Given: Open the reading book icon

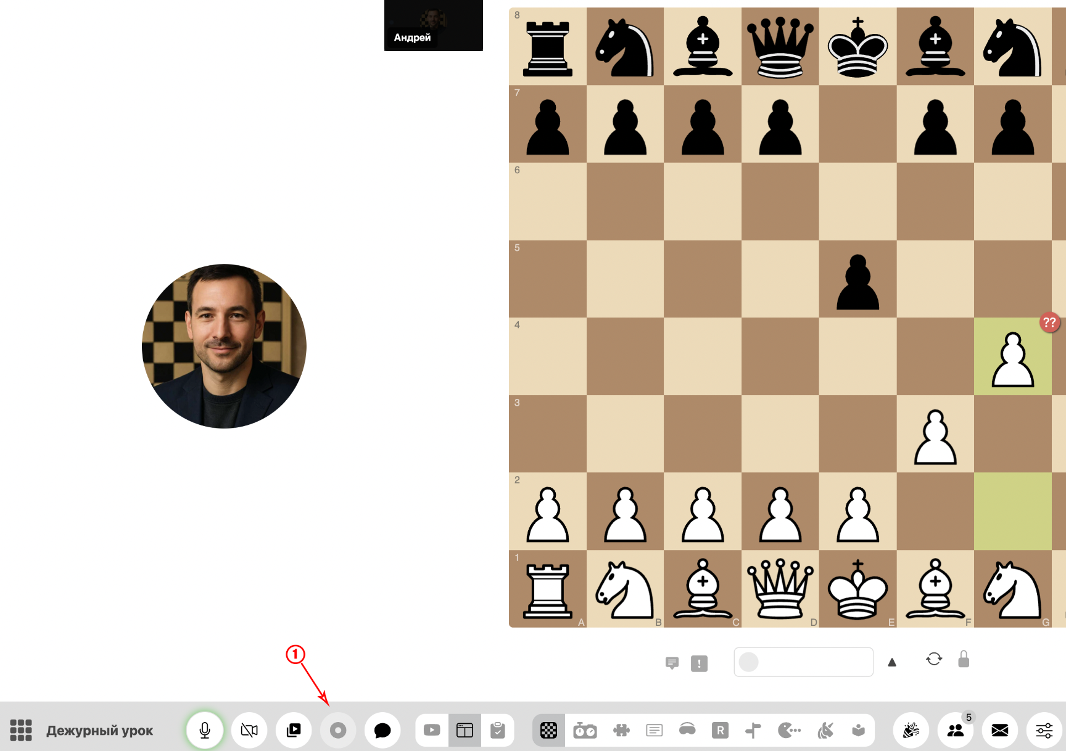Looking at the screenshot, I should click(x=858, y=730).
